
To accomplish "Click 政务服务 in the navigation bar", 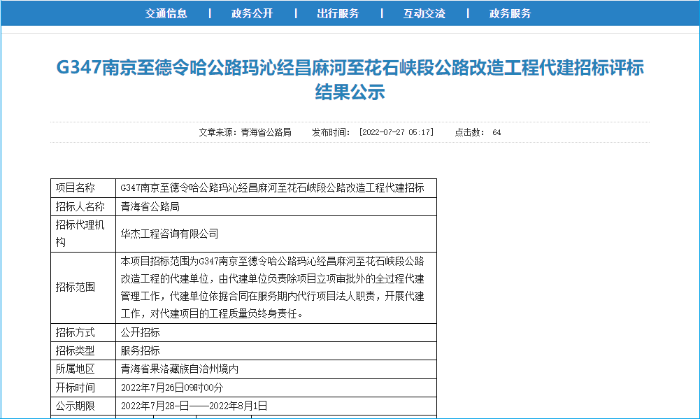I will coord(510,13).
